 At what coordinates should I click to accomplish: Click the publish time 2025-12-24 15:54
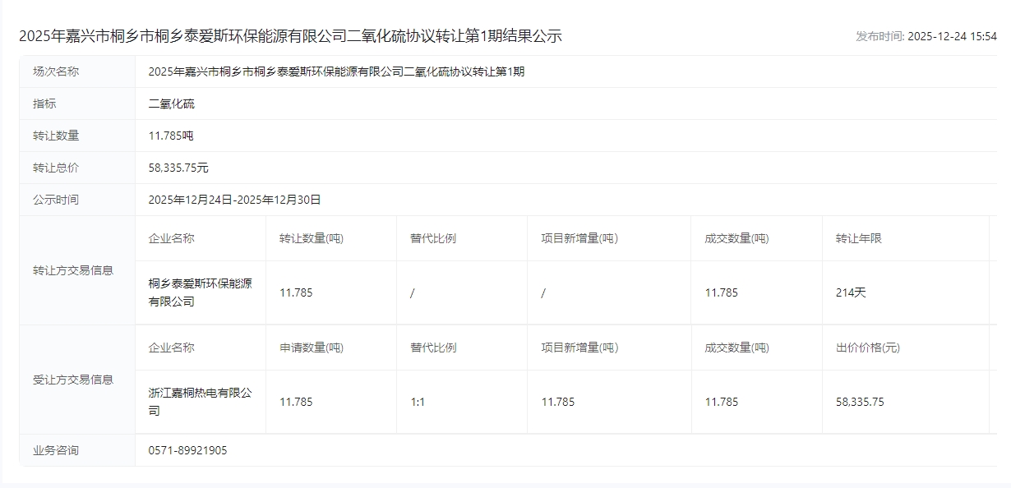926,37
